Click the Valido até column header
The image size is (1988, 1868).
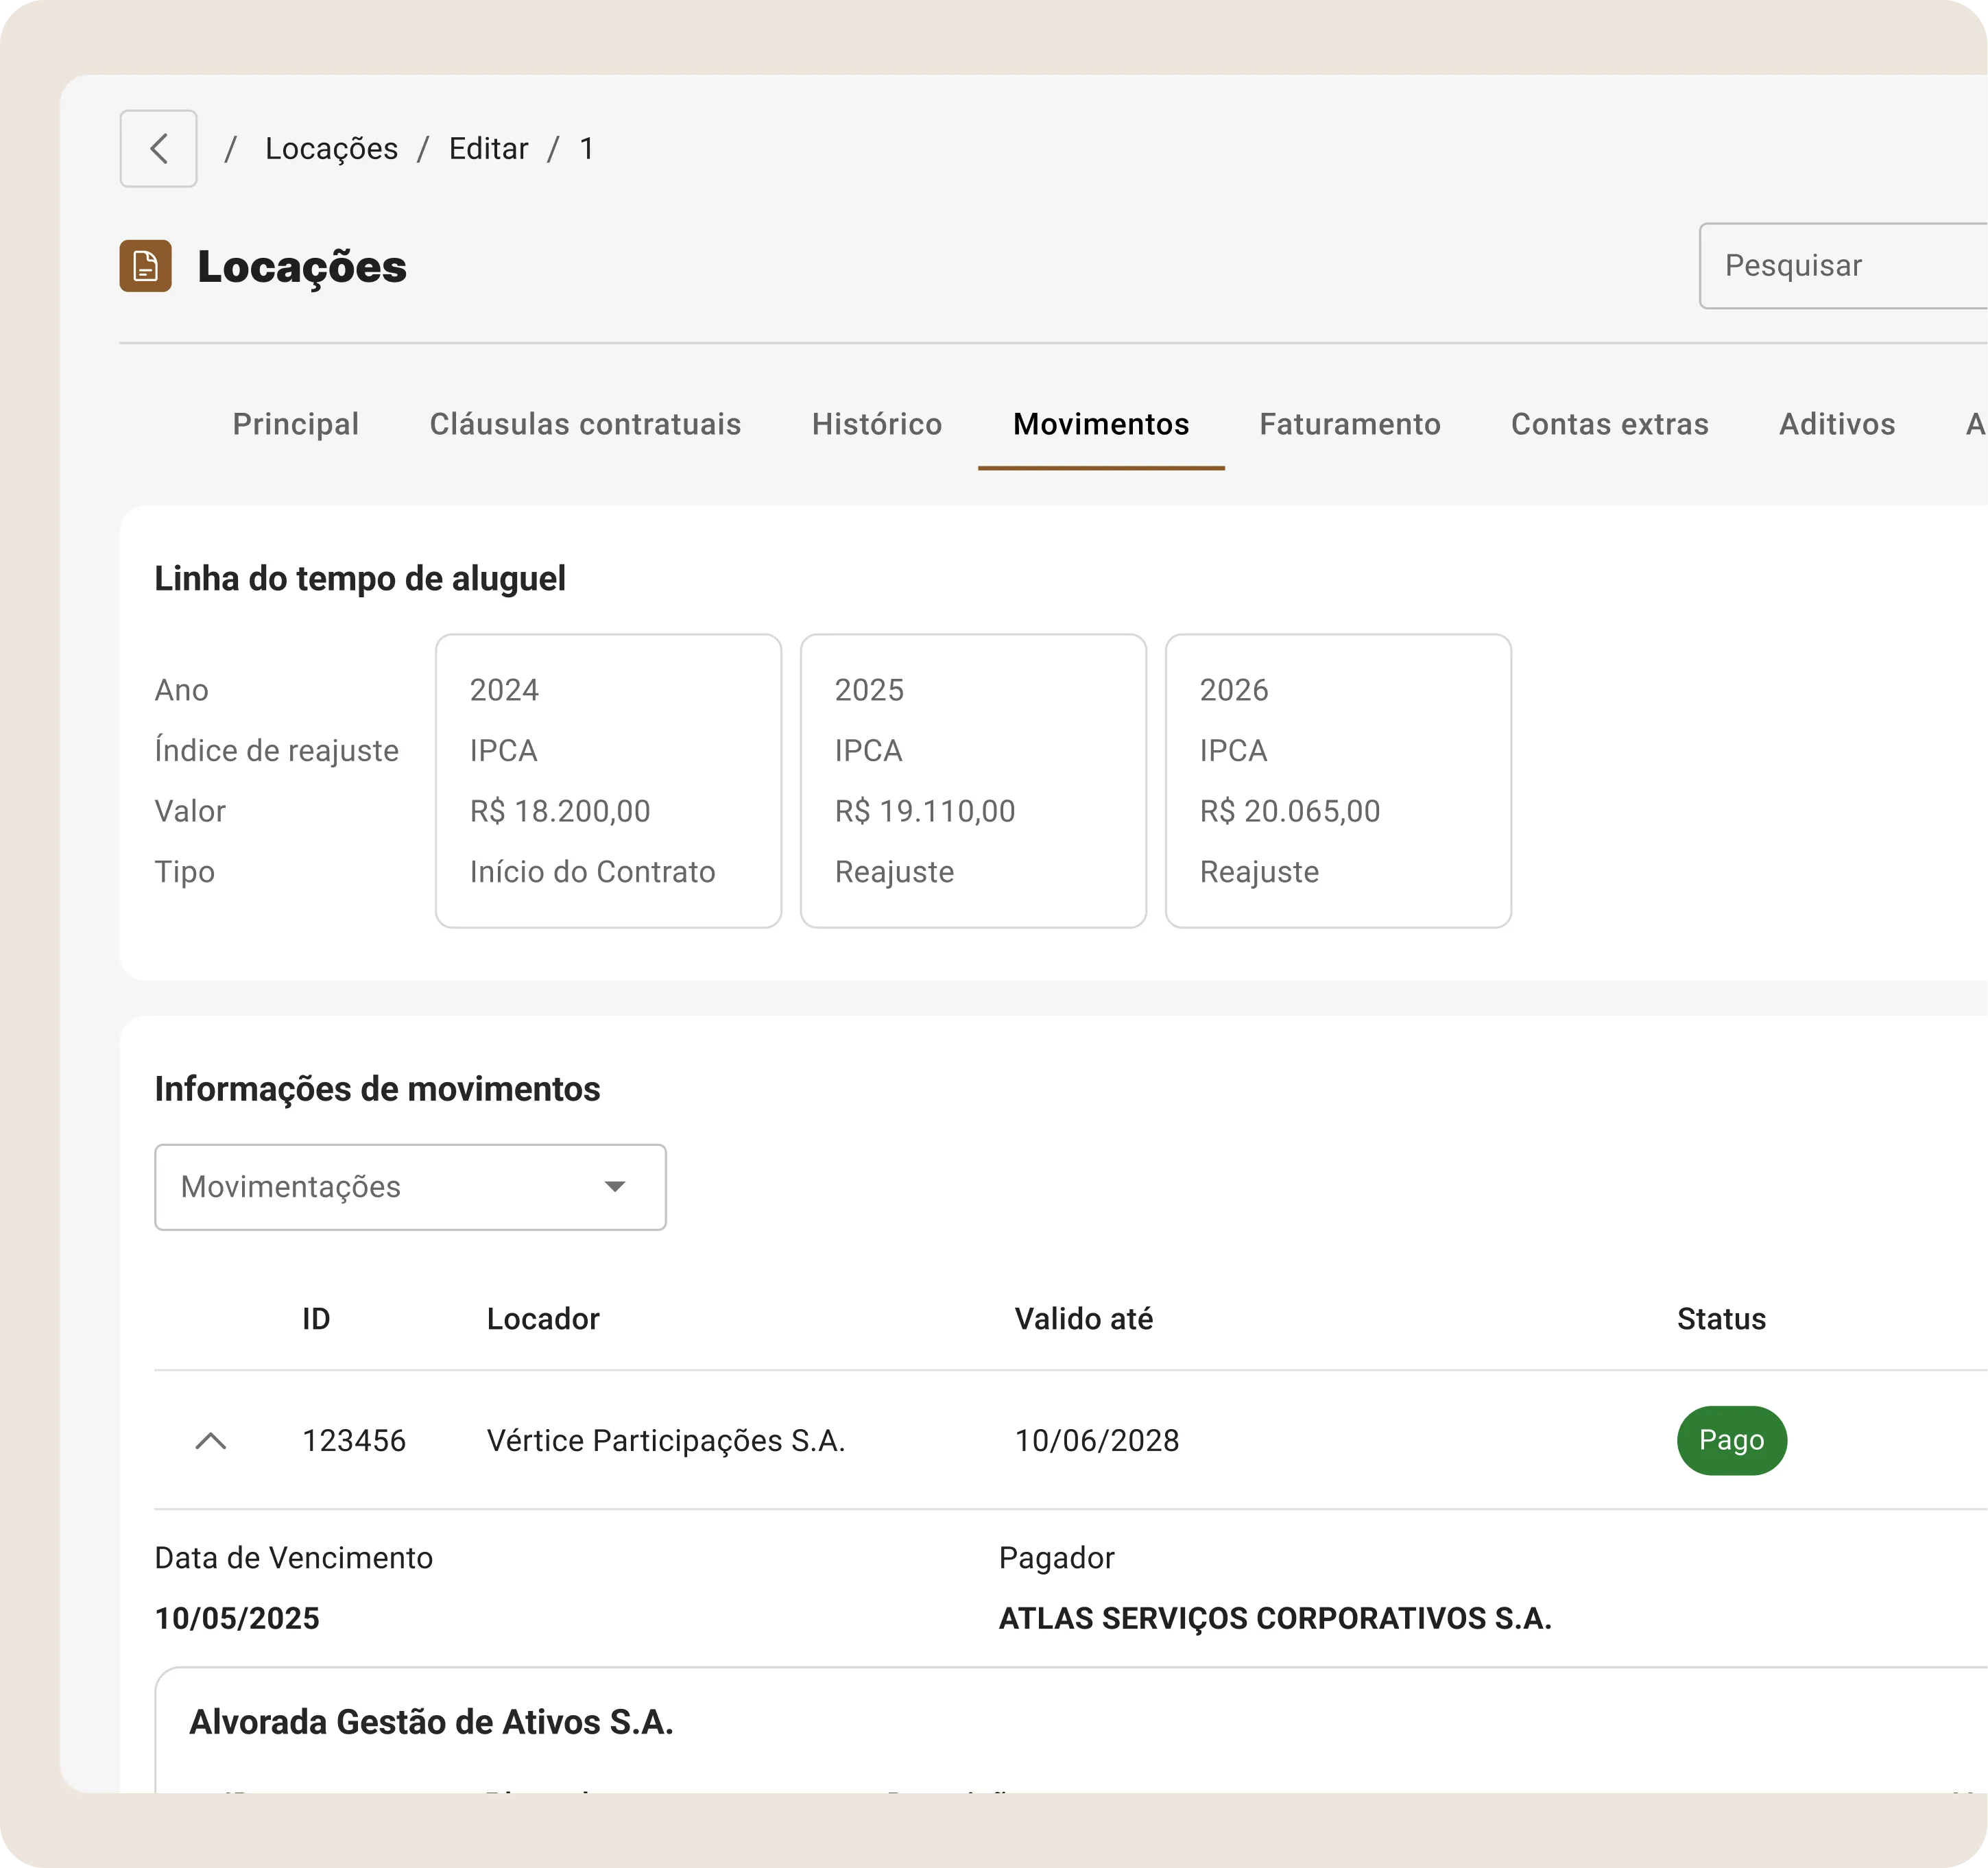[1083, 1319]
